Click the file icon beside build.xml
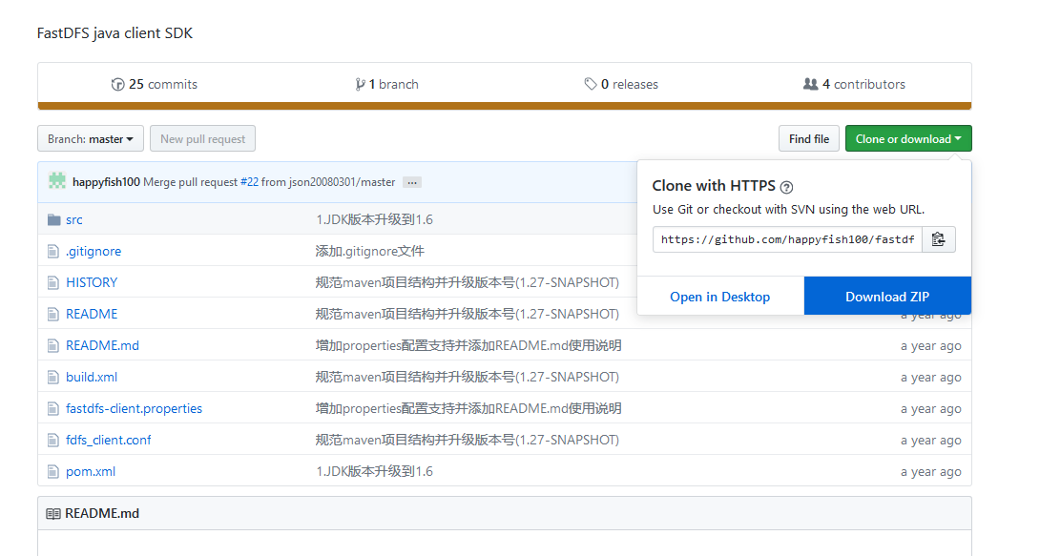 point(53,377)
